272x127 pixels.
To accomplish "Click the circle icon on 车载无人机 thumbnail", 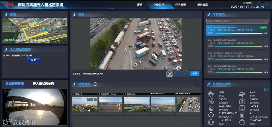I will [x=88, y=99].
